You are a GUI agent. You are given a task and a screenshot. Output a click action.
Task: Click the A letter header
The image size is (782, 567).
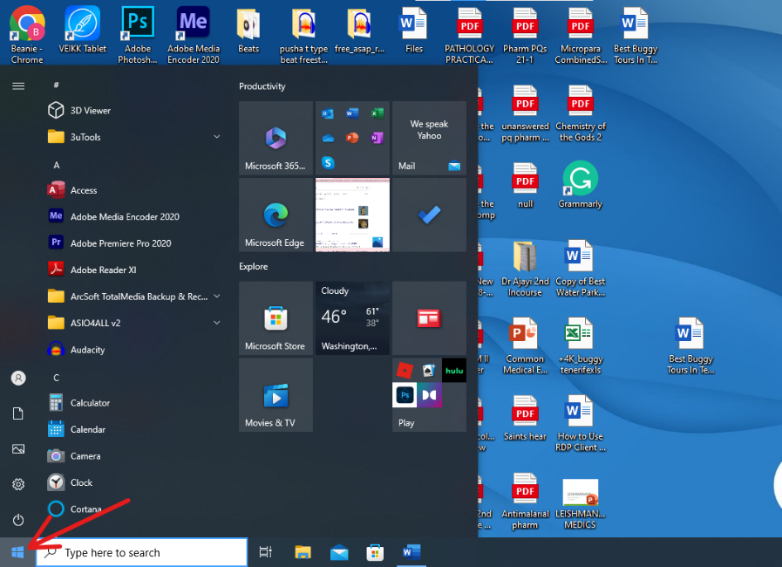click(57, 165)
